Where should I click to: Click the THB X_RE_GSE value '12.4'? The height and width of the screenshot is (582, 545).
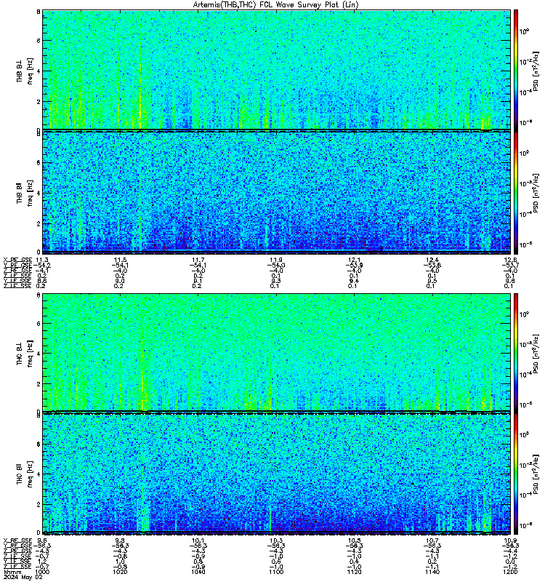(x=432, y=260)
